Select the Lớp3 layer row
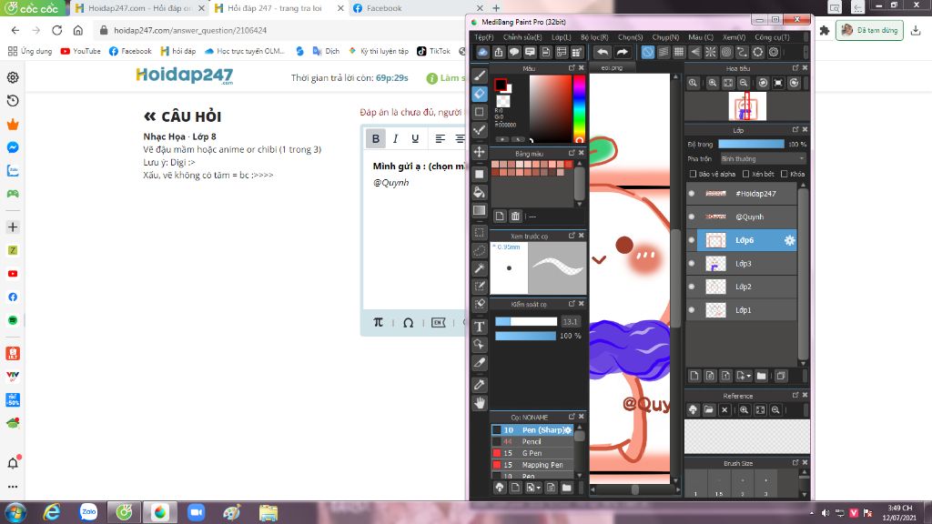932x524 pixels. (x=742, y=263)
